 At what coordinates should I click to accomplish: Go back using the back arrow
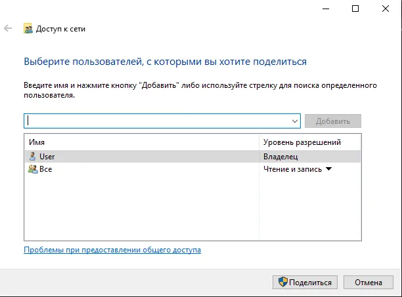click(8, 28)
